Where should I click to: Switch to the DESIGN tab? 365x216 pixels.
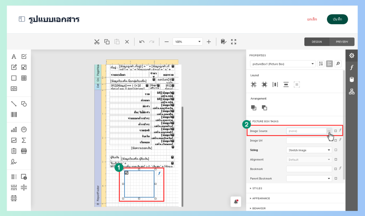point(317,42)
